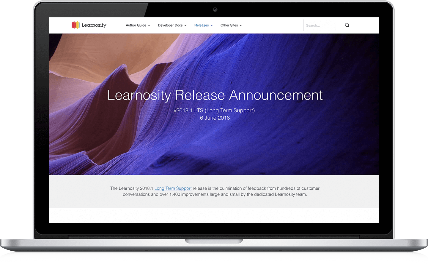Open the Author Guide menu
The width and height of the screenshot is (428, 264).
138,25
